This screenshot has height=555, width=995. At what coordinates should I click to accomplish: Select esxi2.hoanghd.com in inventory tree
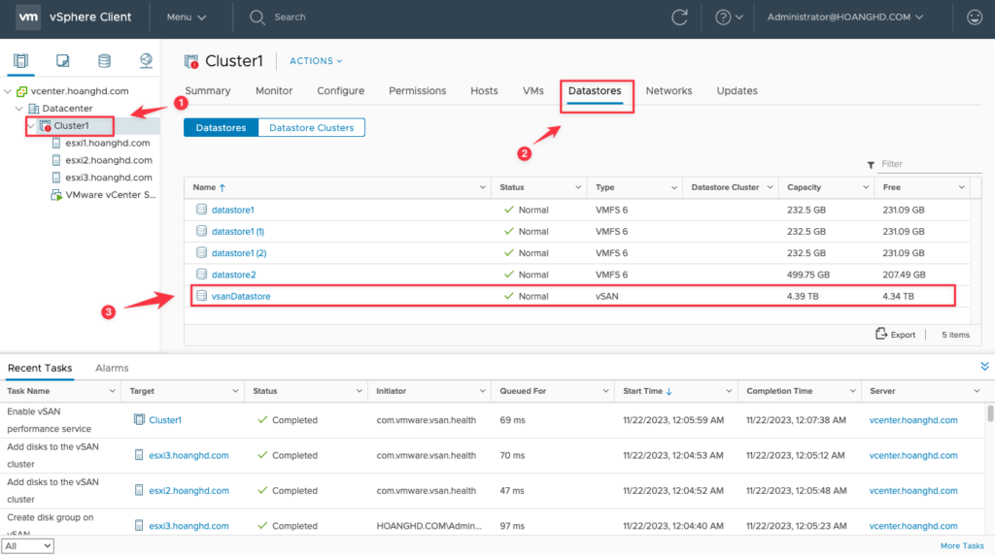click(x=109, y=160)
